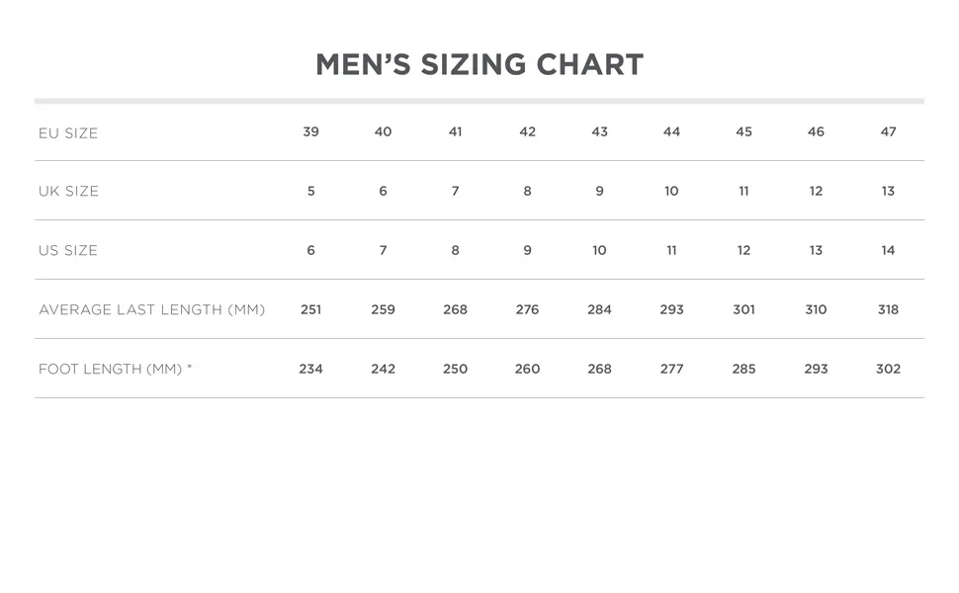Select the EU SIZE row label
Image resolution: width=959 pixels, height=593 pixels.
68,133
